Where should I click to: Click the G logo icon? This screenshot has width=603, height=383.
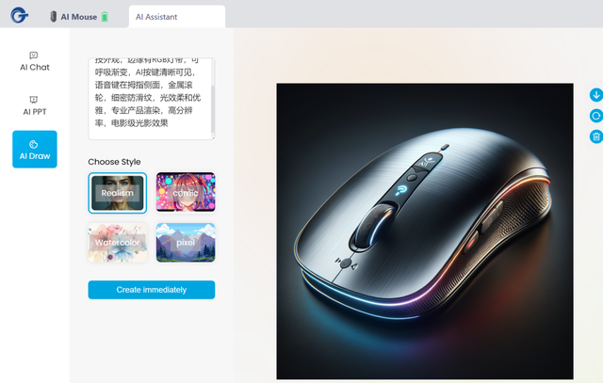pos(19,15)
